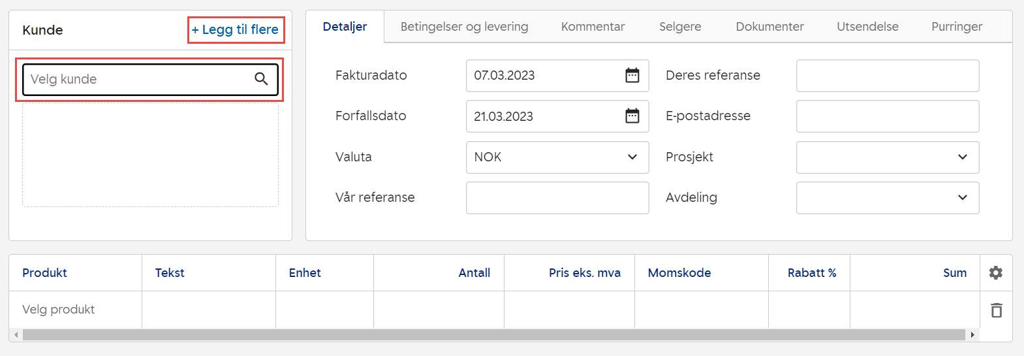Click the + Legg til flere link
This screenshot has width=1024, height=356.
tap(236, 30)
